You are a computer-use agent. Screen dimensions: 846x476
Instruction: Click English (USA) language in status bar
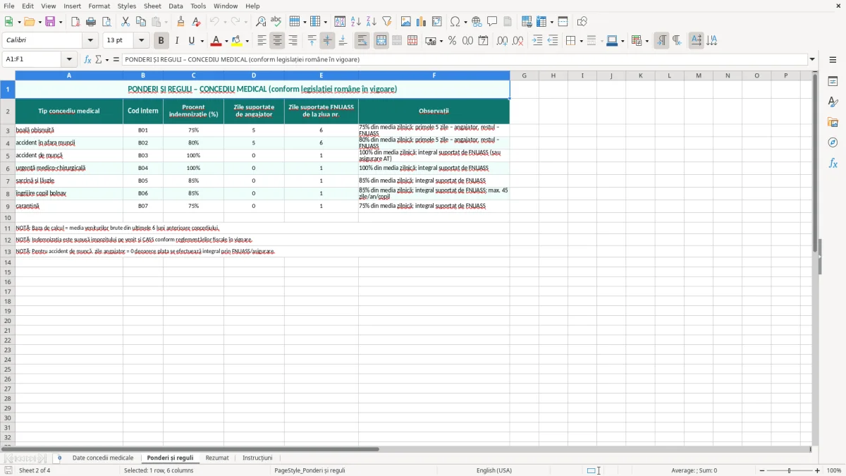tap(494, 470)
